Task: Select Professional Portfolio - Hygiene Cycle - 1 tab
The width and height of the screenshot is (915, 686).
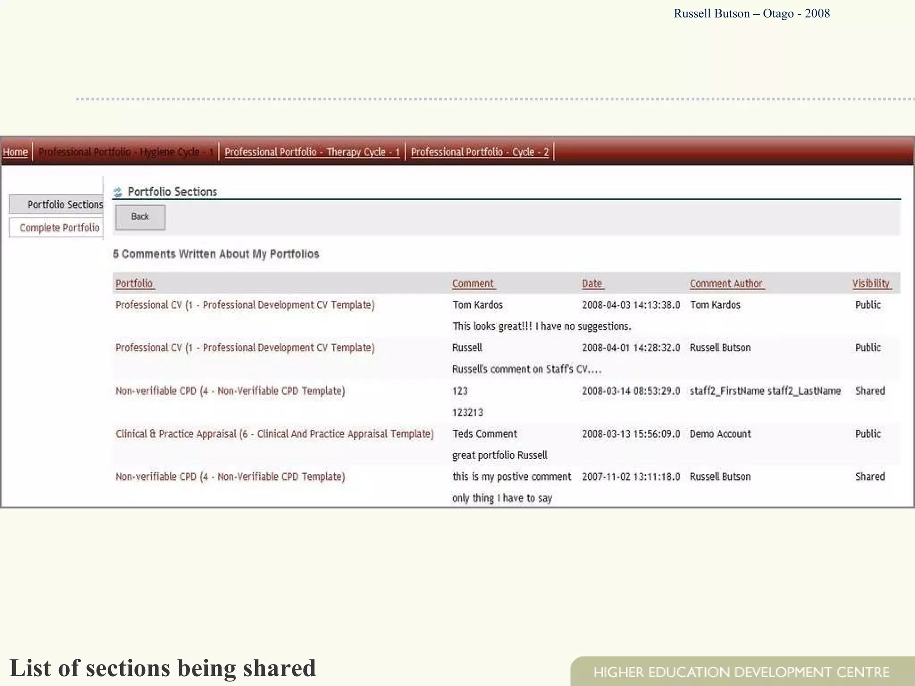Action: click(126, 152)
